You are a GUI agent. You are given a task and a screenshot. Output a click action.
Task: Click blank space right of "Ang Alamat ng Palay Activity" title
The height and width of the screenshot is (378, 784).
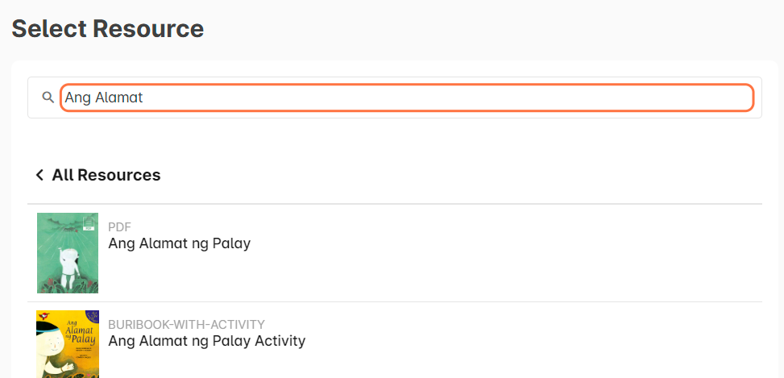532,341
